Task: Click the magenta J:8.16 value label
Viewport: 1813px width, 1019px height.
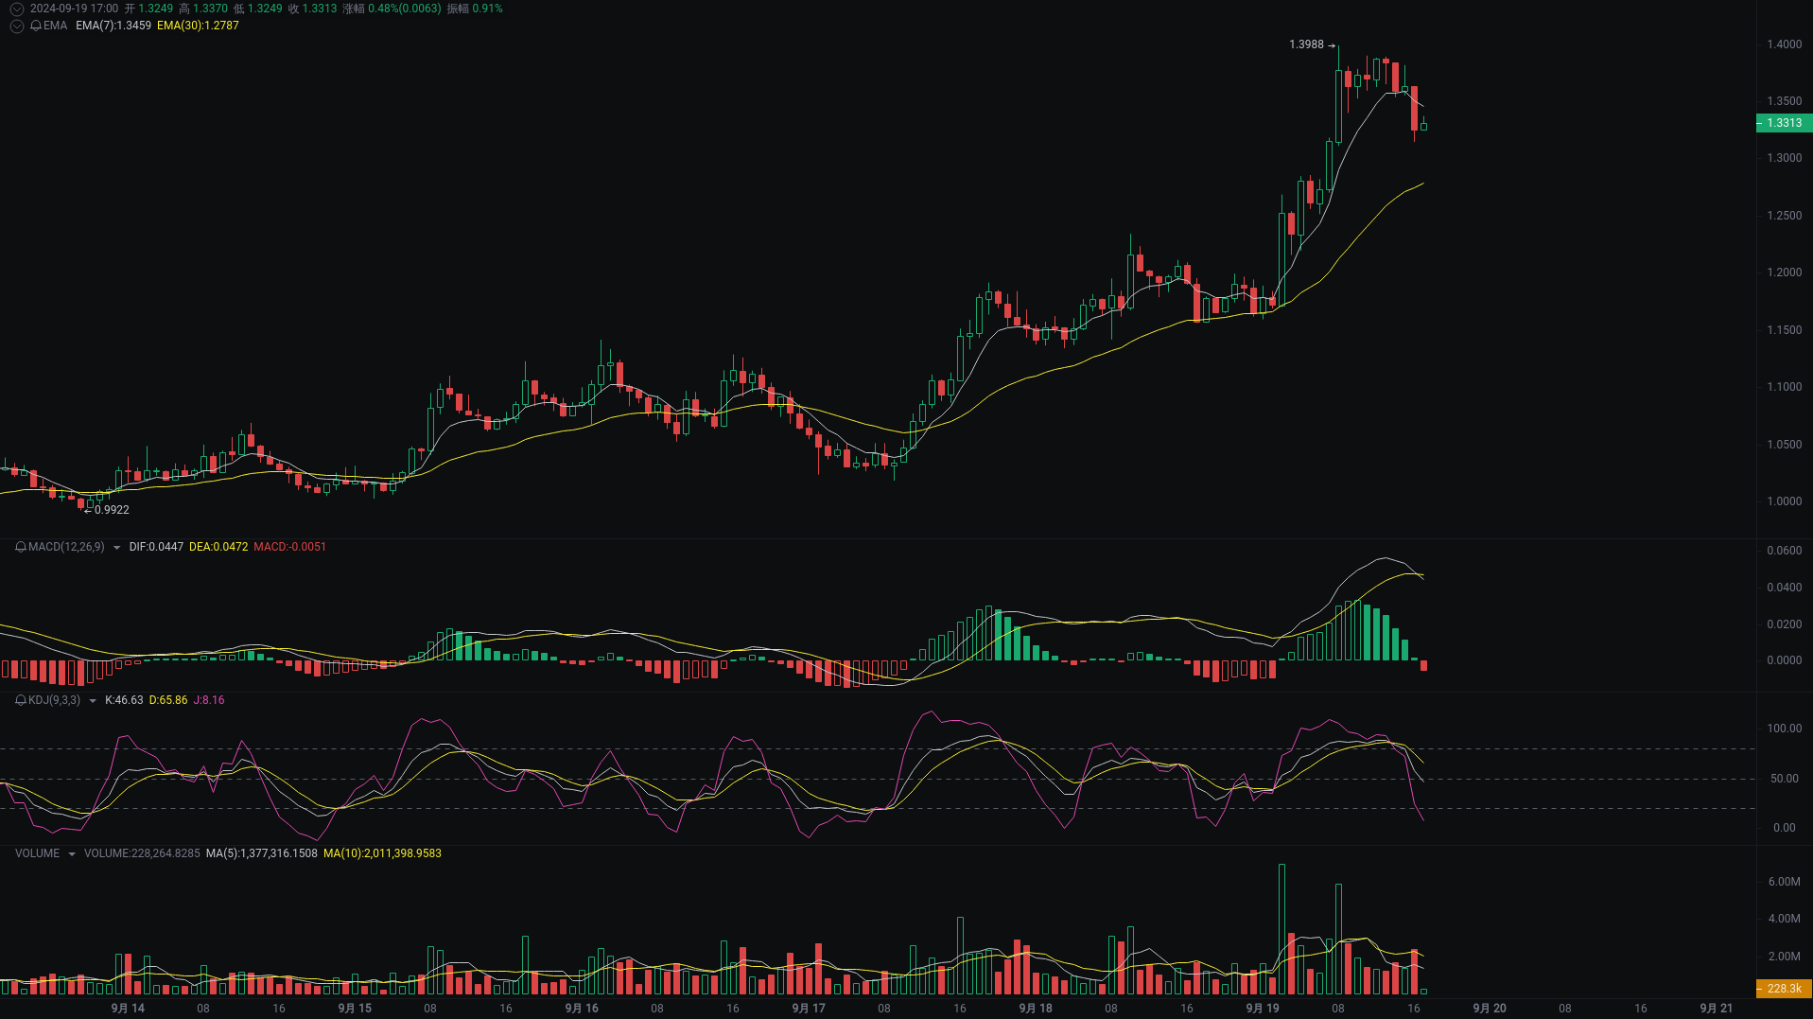Action: 209,700
